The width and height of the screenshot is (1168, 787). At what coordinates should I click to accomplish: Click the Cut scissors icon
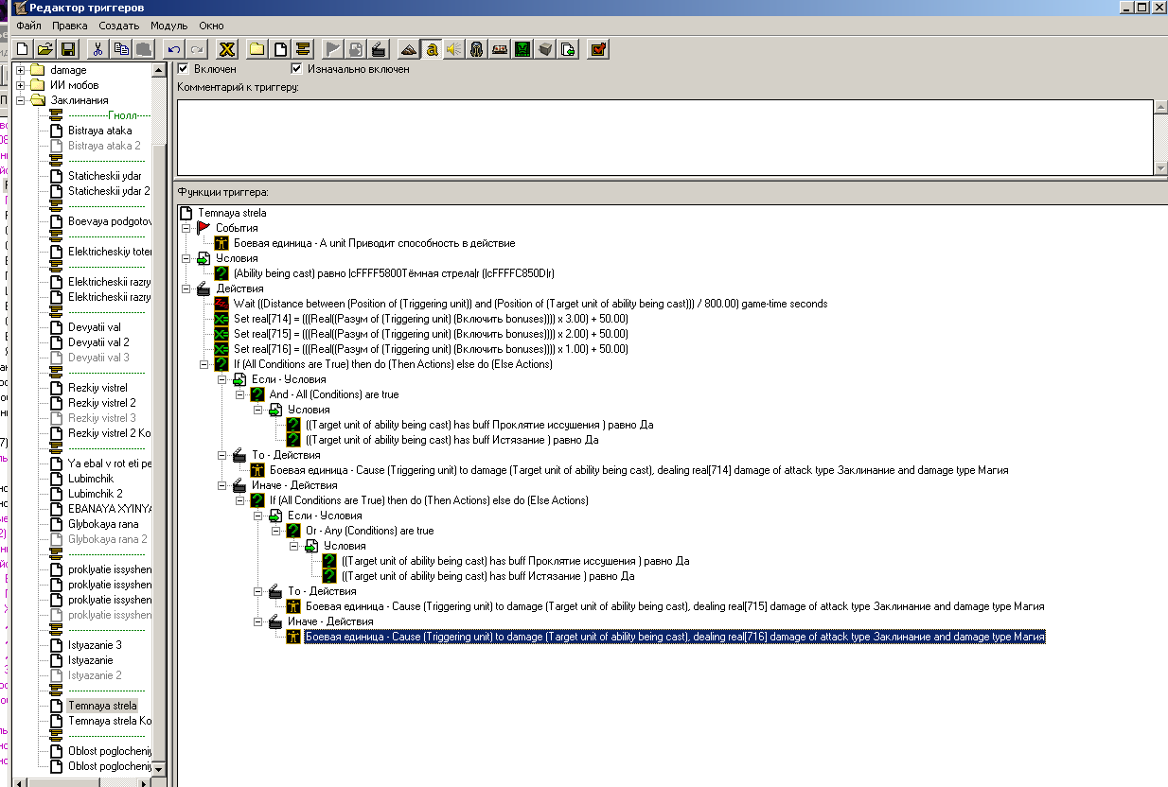97,49
